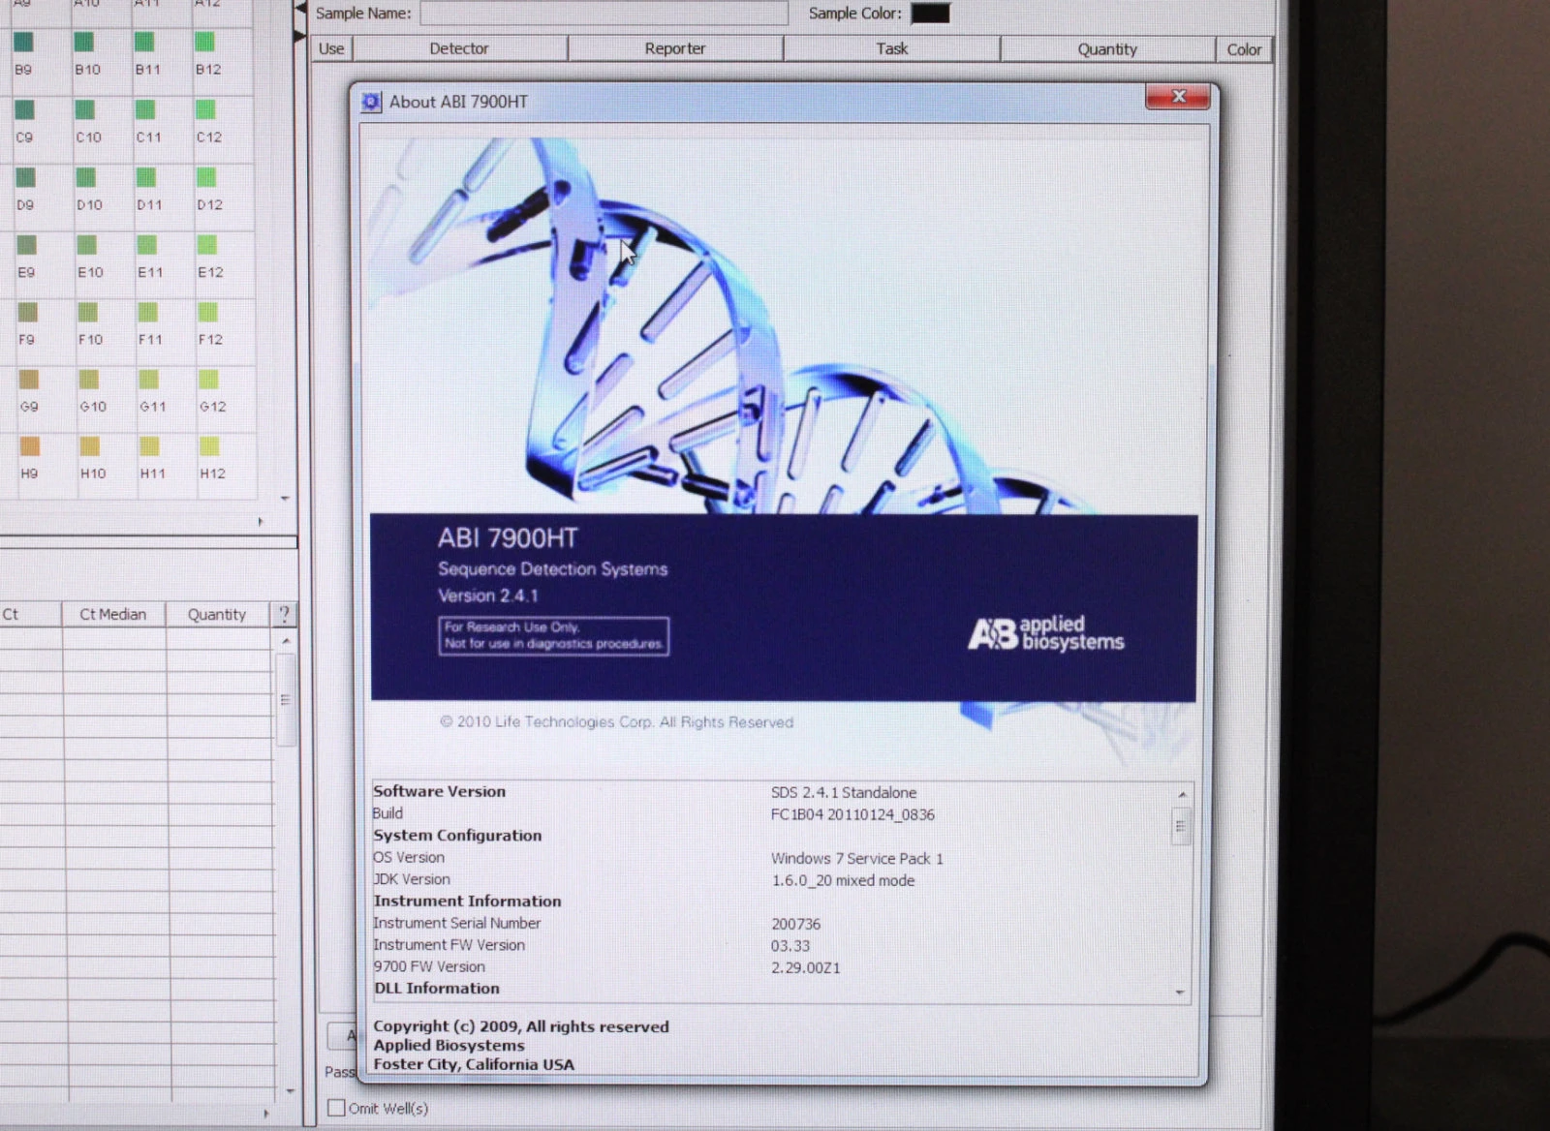Click the Task column header
Image resolution: width=1550 pixels, height=1131 pixels.
pos(891,48)
